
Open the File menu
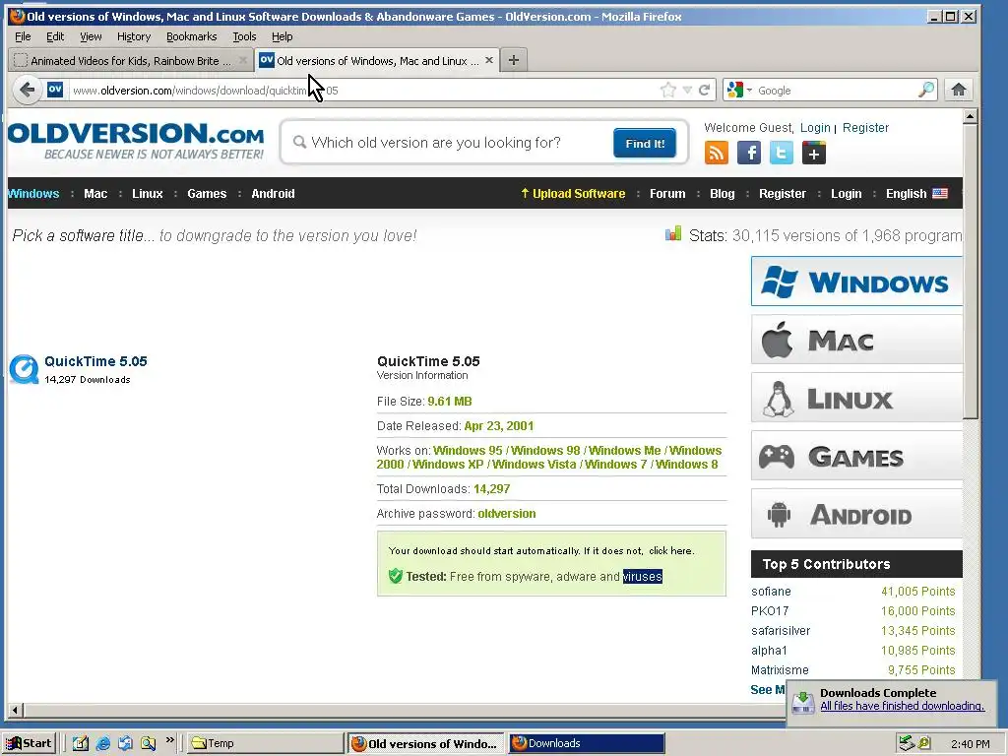click(23, 36)
